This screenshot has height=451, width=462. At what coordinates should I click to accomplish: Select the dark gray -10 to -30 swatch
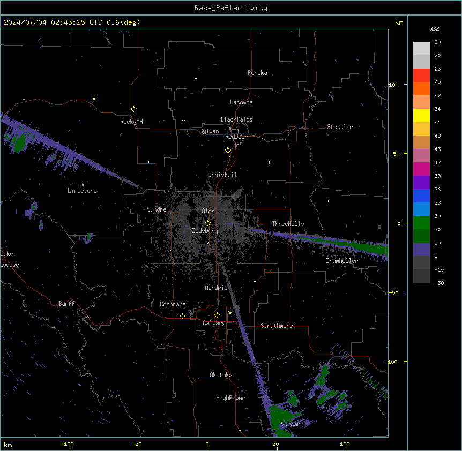coord(421,276)
